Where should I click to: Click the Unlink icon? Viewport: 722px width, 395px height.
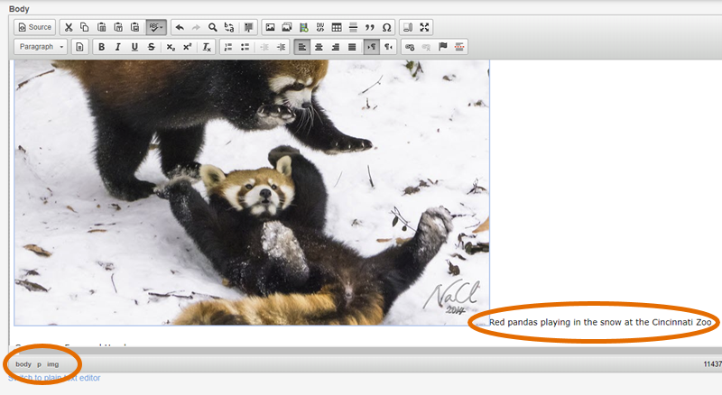[426, 47]
